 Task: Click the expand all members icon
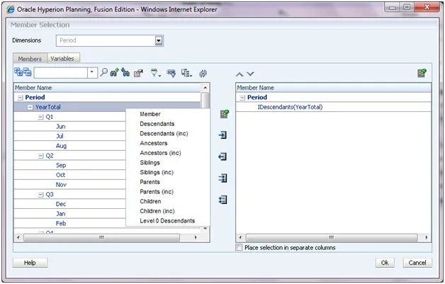(18, 72)
